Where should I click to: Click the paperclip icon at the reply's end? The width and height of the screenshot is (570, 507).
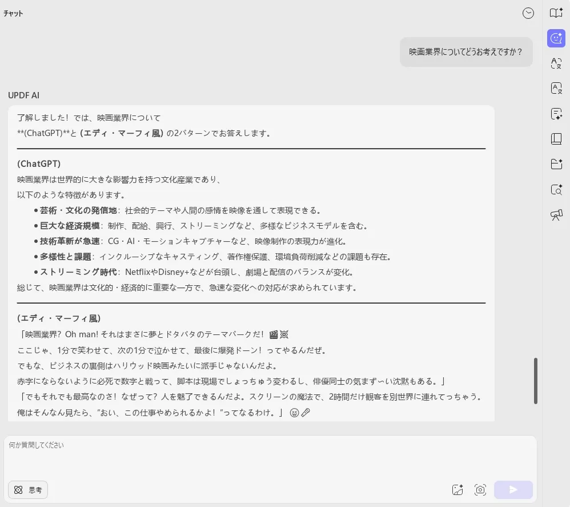306,412
